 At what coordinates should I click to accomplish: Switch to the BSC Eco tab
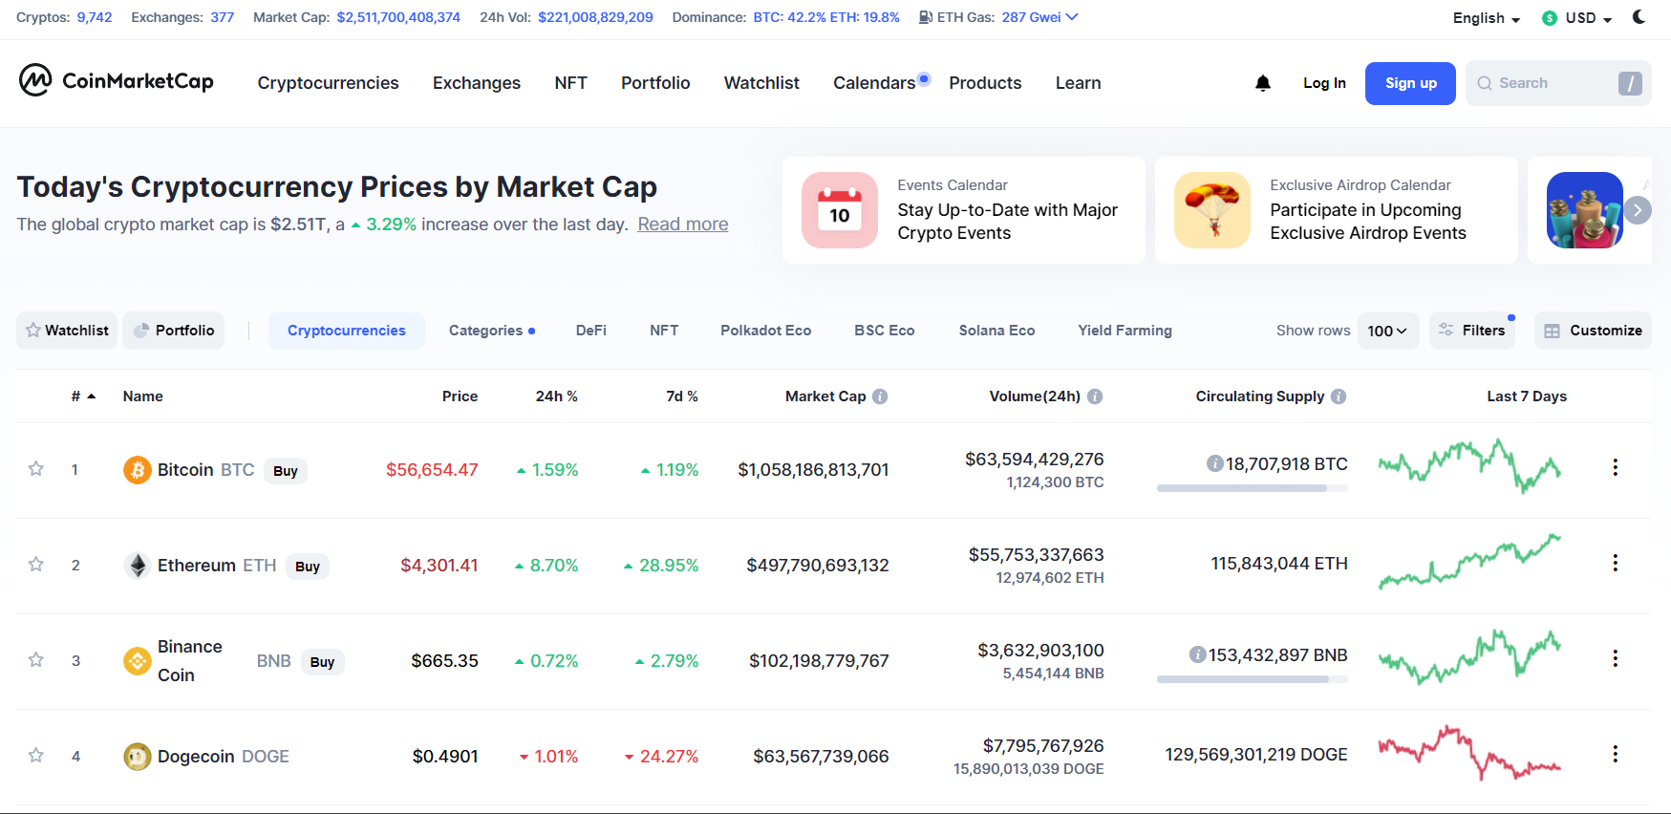click(x=885, y=331)
